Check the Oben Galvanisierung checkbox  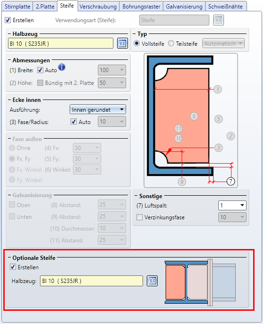pyautogui.click(x=12, y=205)
